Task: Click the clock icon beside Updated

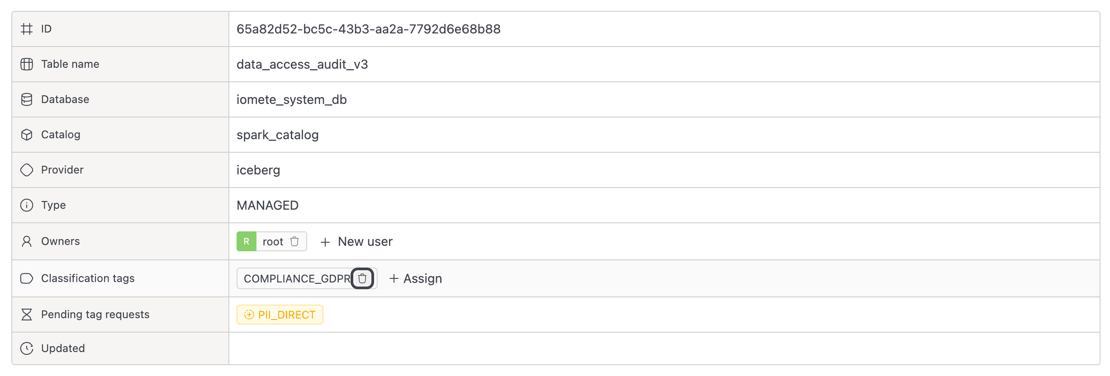Action: (27, 348)
